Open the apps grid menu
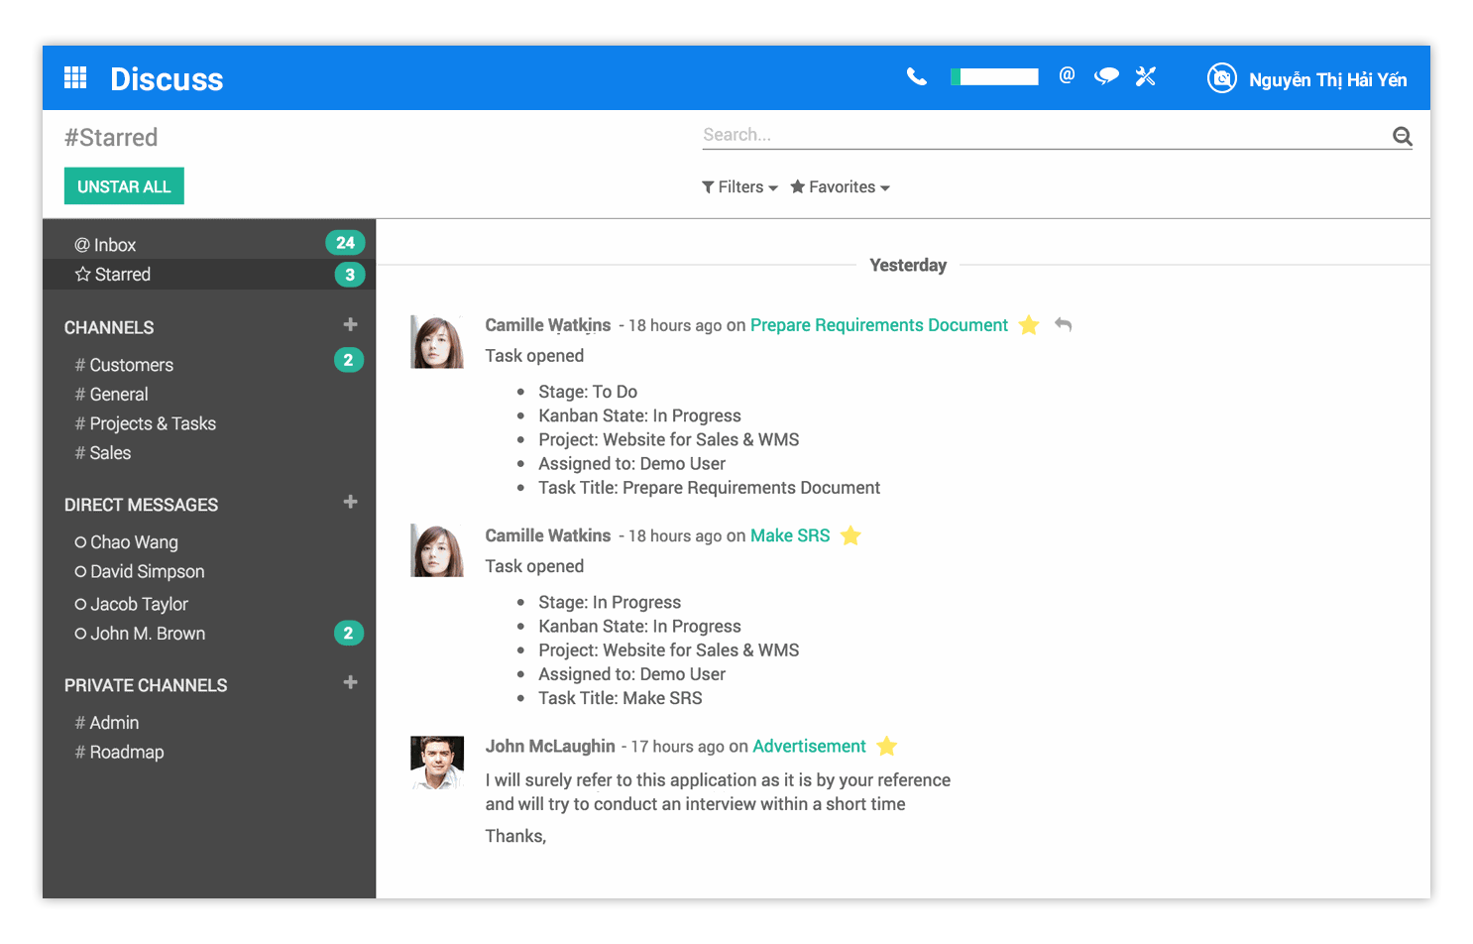The height and width of the screenshot is (944, 1473). (74, 77)
